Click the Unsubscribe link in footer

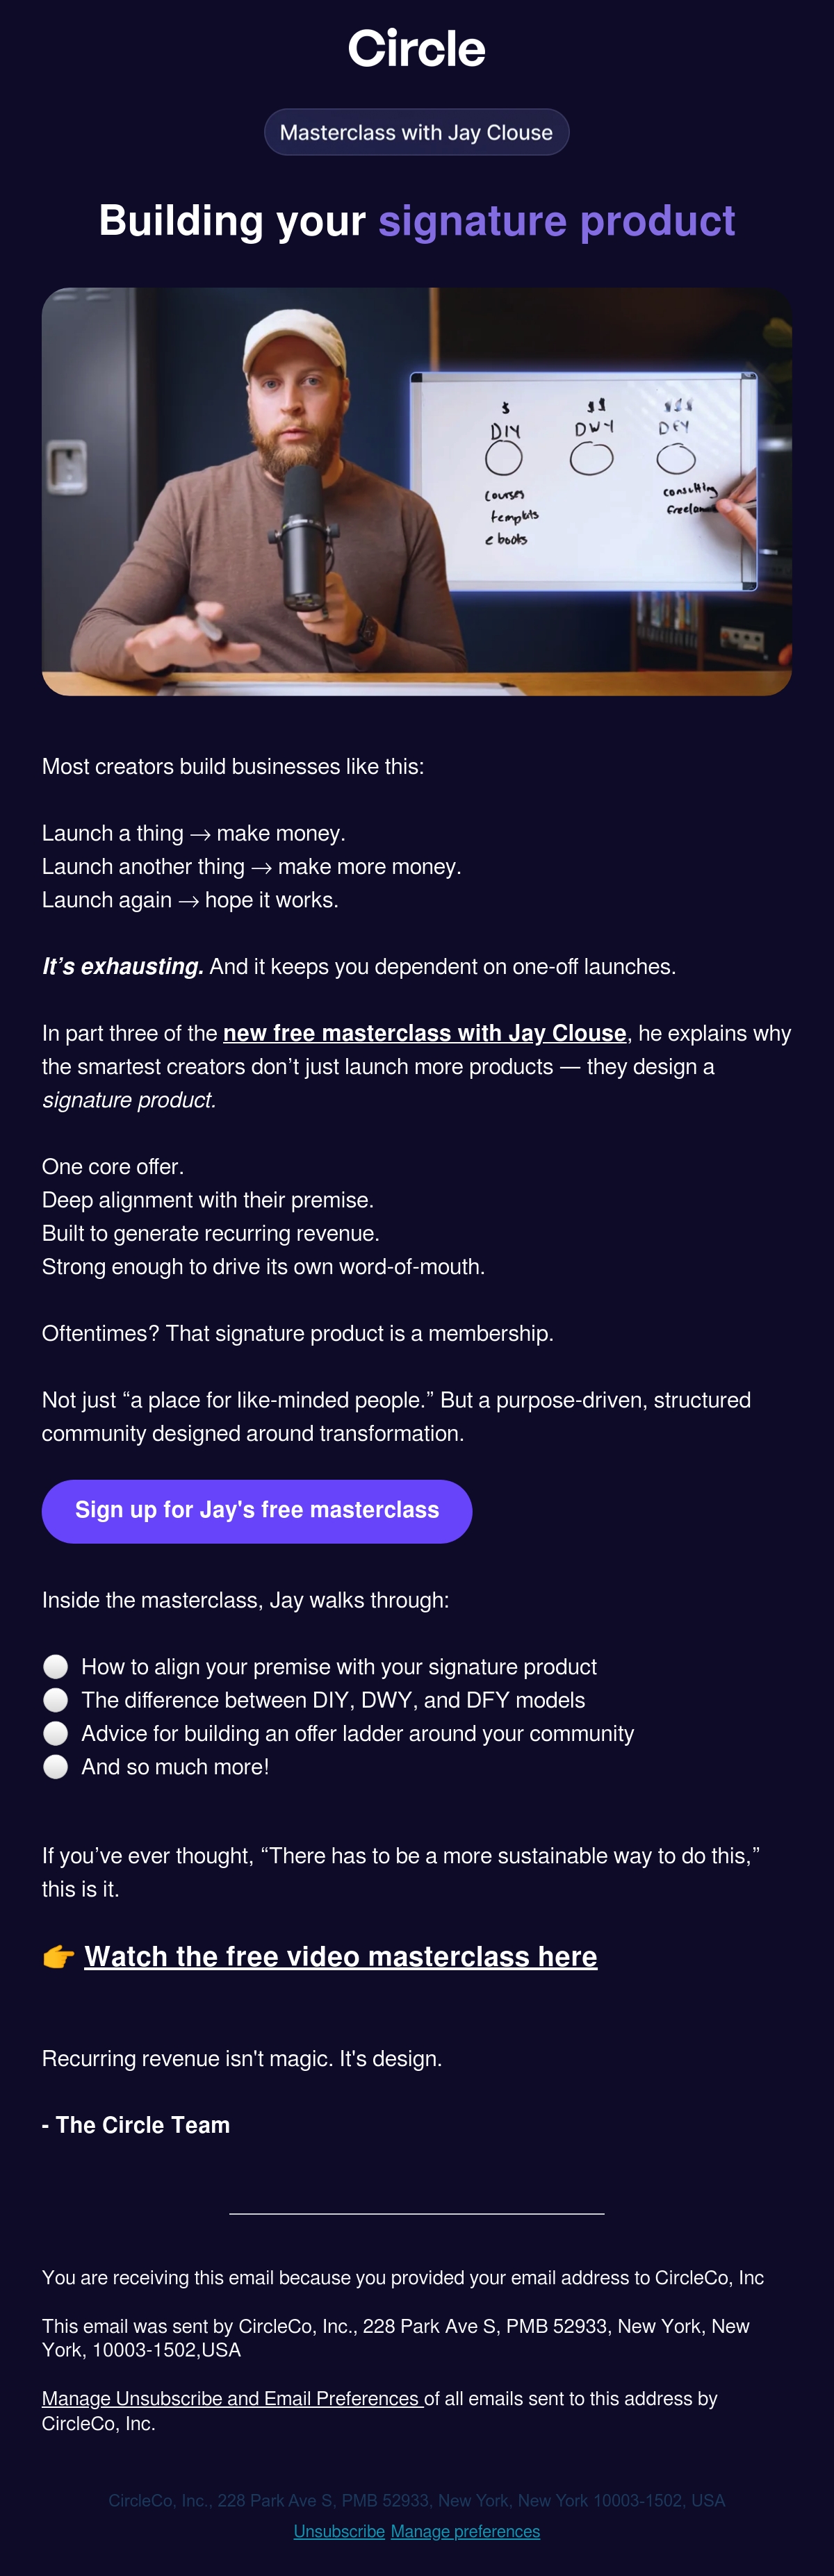(339, 2531)
